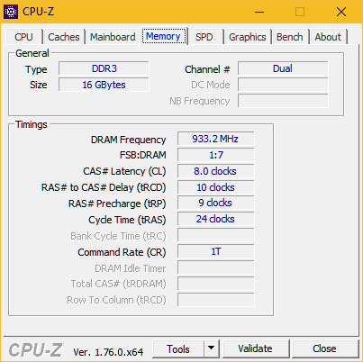Select the Mainboard tab
The width and height of the screenshot is (363, 362).
pyautogui.click(x=113, y=37)
